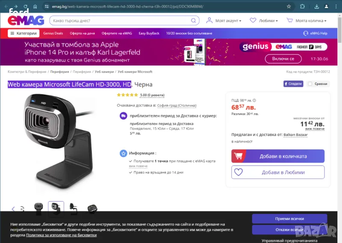Expand Моят акаунт dropdown
Viewport: 342px width, 243px height.
click(x=224, y=21)
